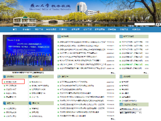The width and height of the screenshot is (161, 121).
Task: Click the 更多 more link under the news list
Action: pyautogui.click(x=113, y=73)
